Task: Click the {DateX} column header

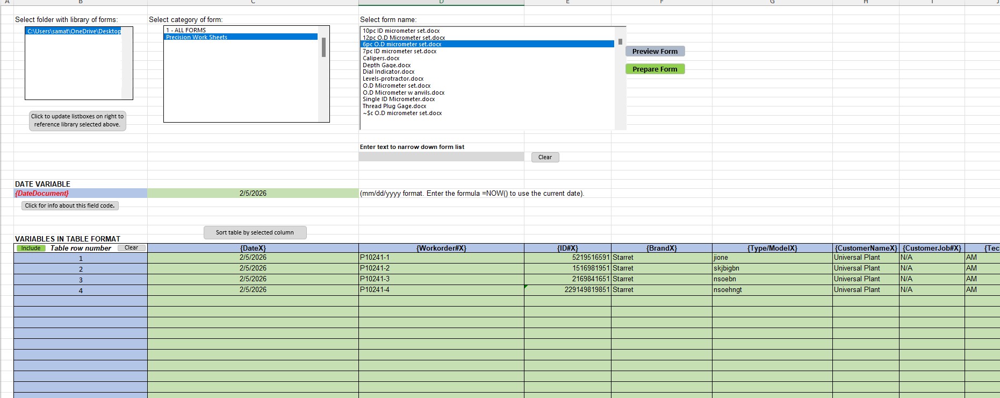Action: [x=253, y=248]
